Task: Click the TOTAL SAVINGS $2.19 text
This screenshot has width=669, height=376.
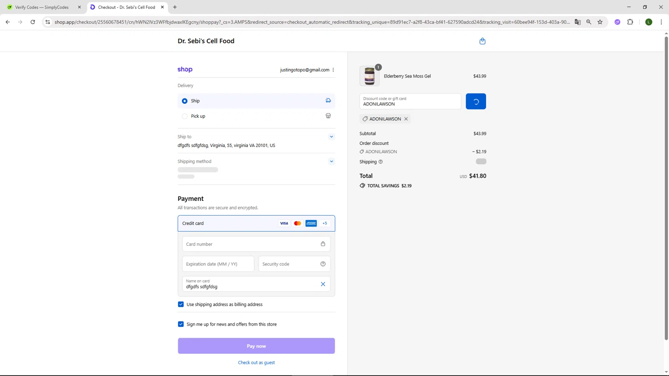Action: click(389, 186)
